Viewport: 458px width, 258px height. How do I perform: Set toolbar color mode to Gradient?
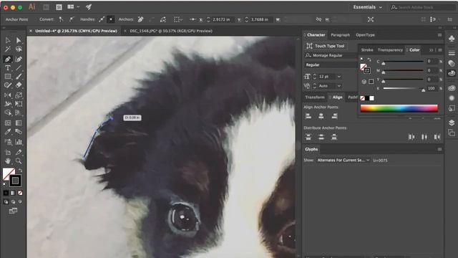[13, 193]
